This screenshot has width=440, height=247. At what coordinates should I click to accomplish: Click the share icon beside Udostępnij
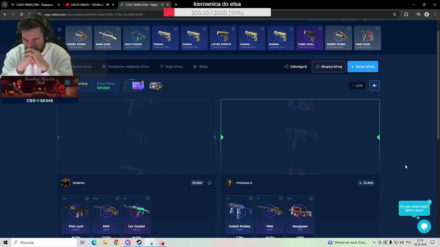tap(286, 67)
